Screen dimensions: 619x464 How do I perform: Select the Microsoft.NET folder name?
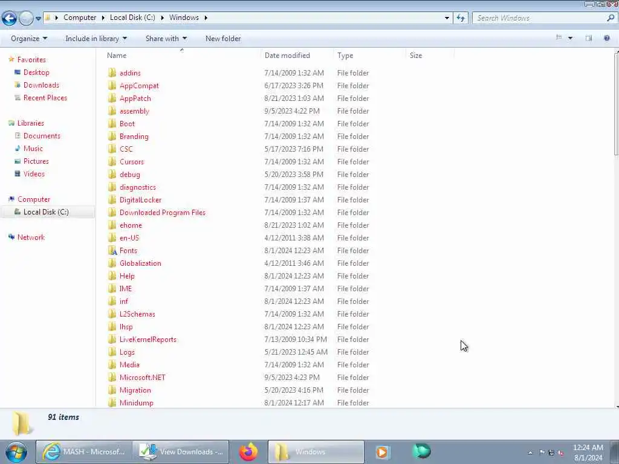point(142,378)
